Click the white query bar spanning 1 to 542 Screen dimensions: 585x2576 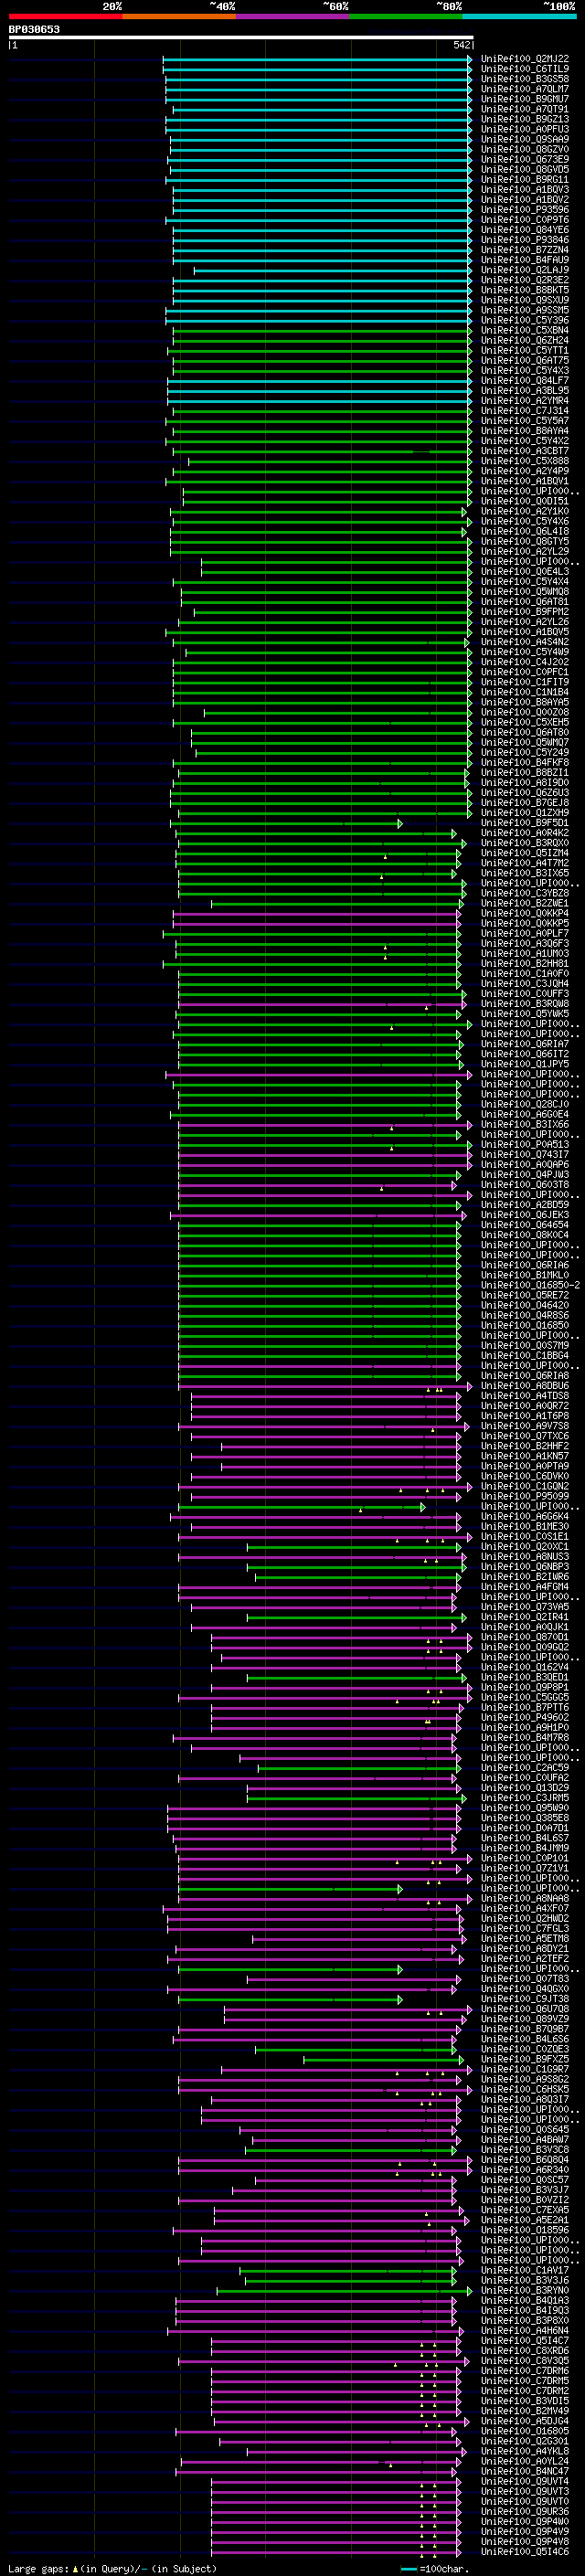[241, 37]
